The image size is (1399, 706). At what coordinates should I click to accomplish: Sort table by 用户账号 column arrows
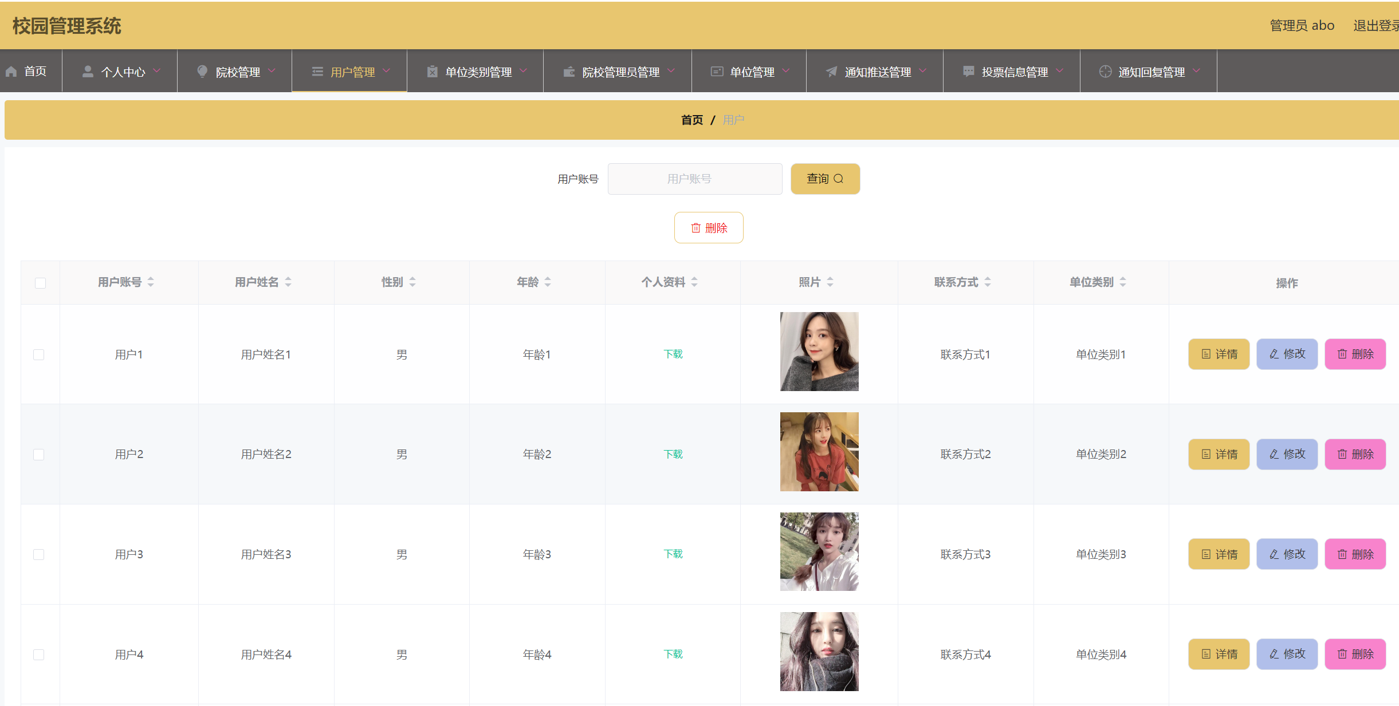click(x=151, y=282)
